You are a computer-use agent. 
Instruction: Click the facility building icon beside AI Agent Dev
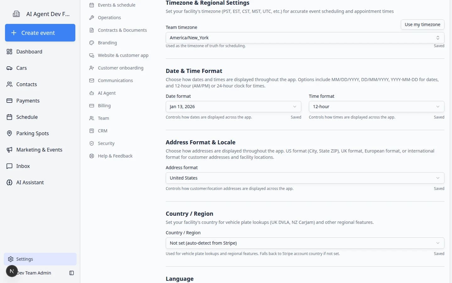[x=16, y=14]
